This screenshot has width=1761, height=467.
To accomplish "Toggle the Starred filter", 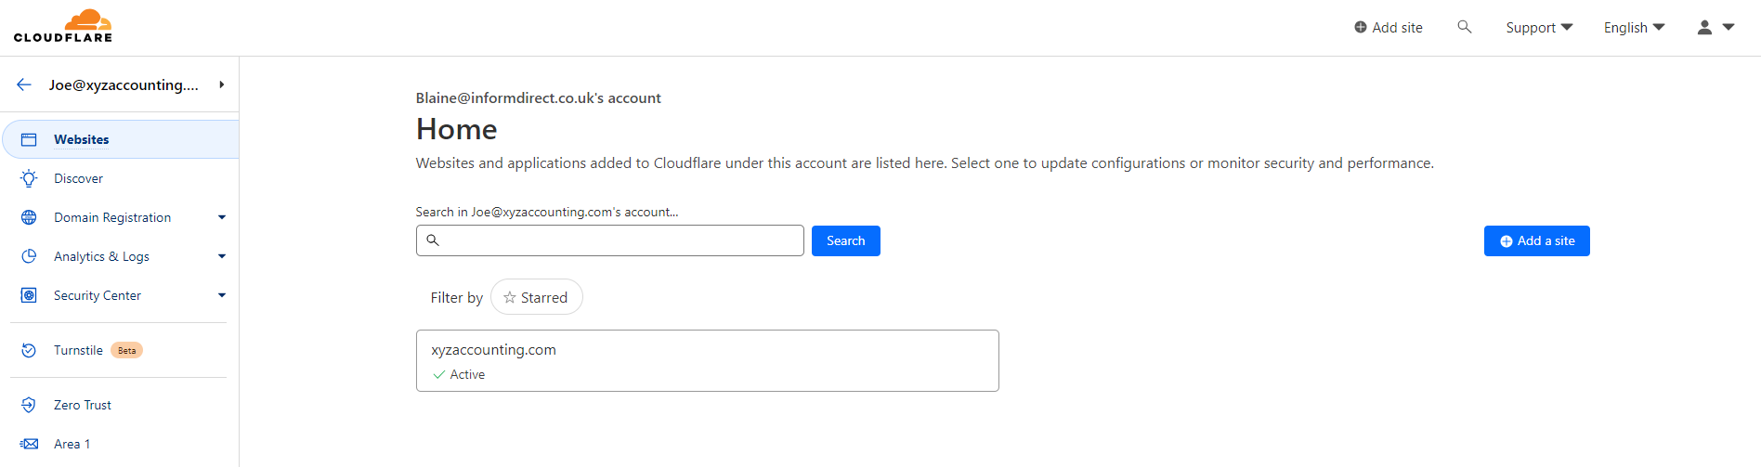I will [537, 297].
